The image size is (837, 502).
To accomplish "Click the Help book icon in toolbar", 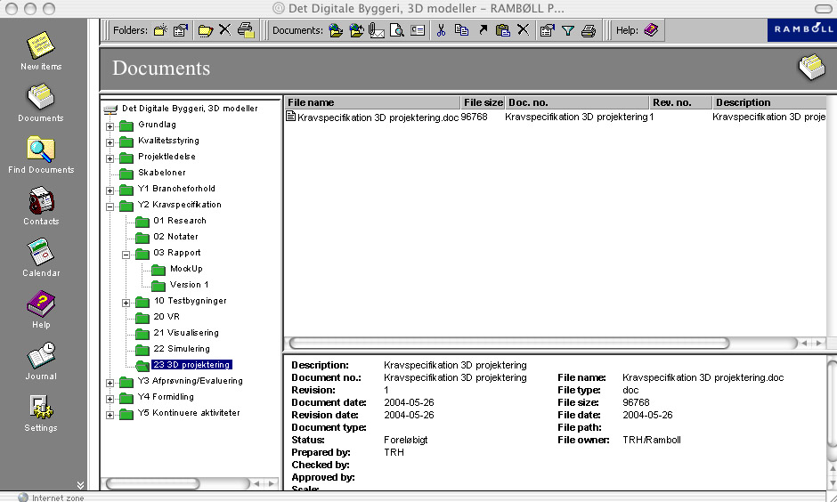I will pyautogui.click(x=651, y=30).
